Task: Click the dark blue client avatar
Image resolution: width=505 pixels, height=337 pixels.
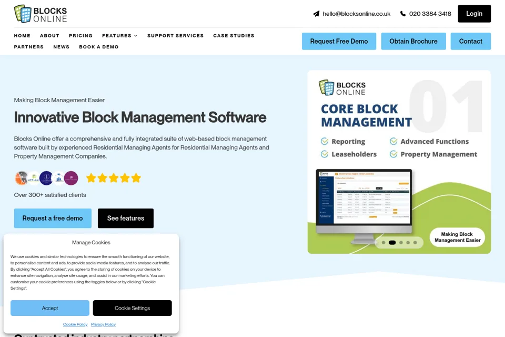Action: [x=46, y=178]
